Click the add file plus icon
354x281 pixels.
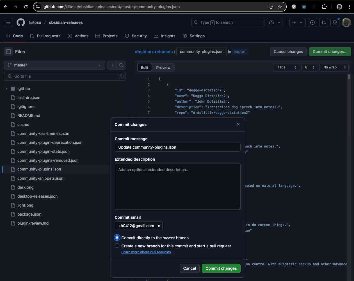coord(112,65)
